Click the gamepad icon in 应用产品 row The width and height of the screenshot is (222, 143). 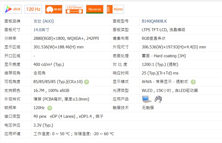point(158,99)
